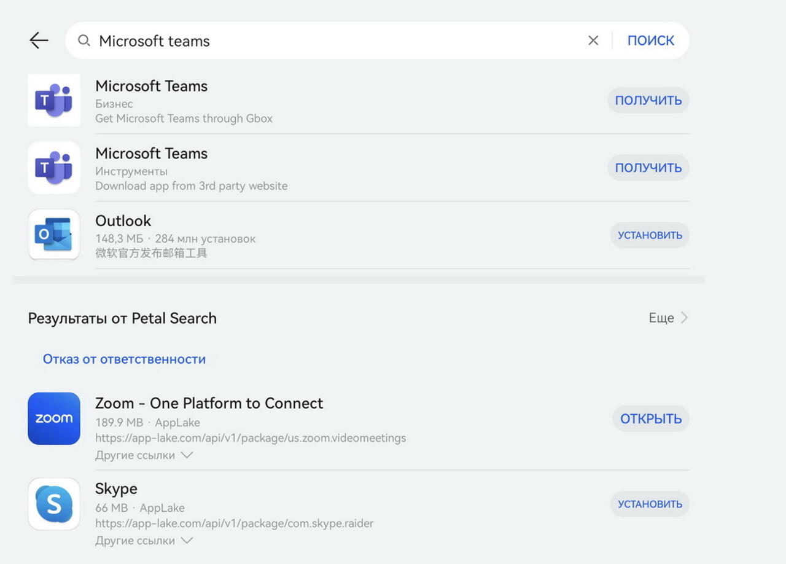This screenshot has width=786, height=564.
Task: Open the Microsoft Teams Gbox app icon
Action: click(x=54, y=100)
